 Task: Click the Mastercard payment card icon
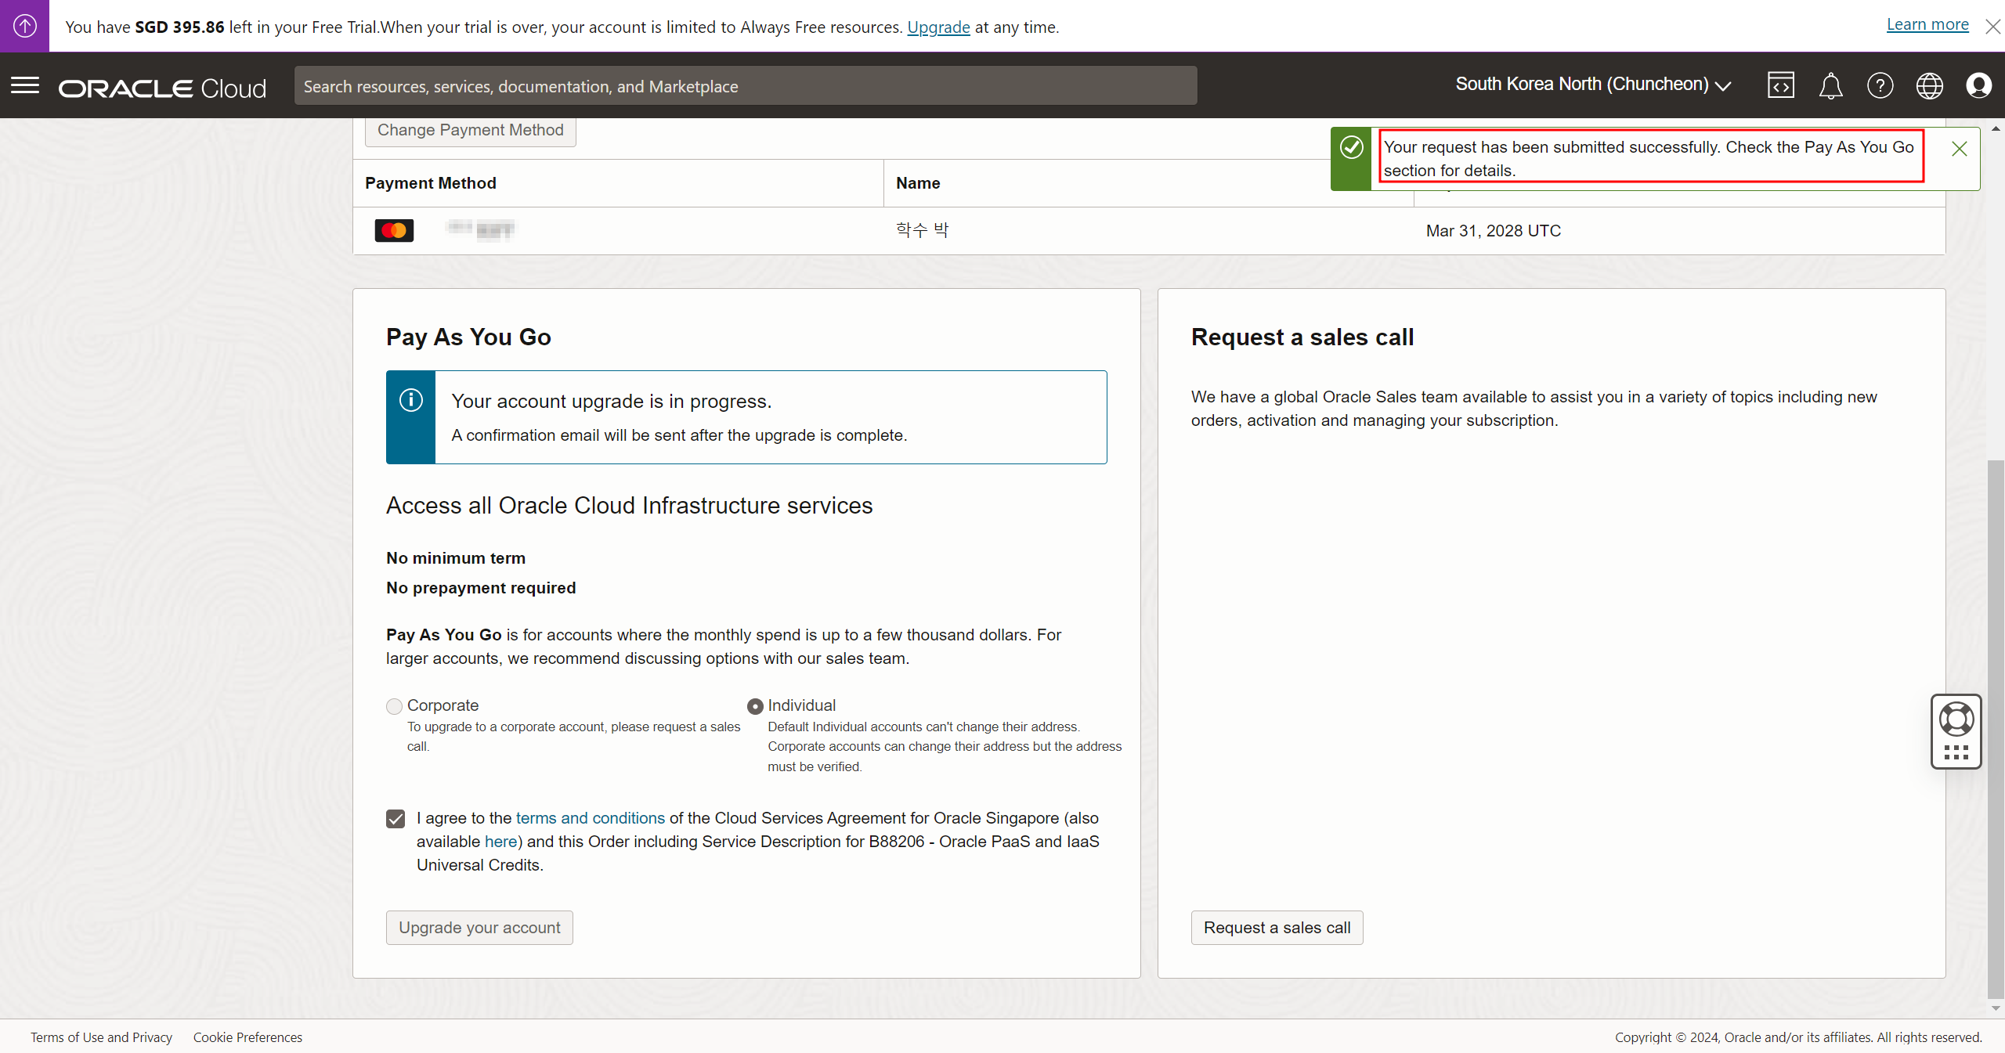tap(394, 230)
